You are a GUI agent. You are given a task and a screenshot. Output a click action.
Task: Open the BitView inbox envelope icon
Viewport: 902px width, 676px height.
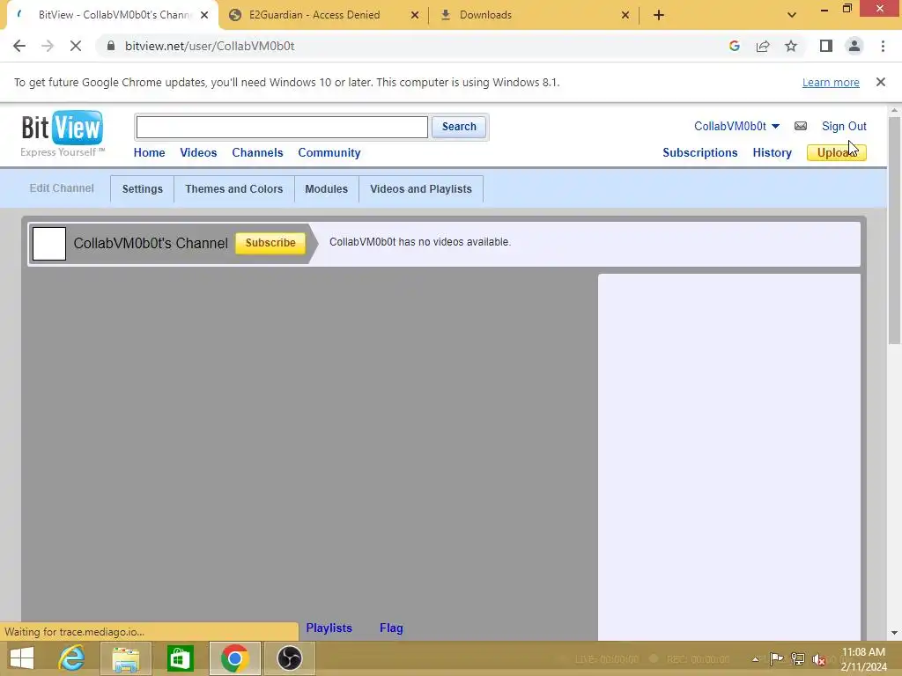[x=800, y=126]
